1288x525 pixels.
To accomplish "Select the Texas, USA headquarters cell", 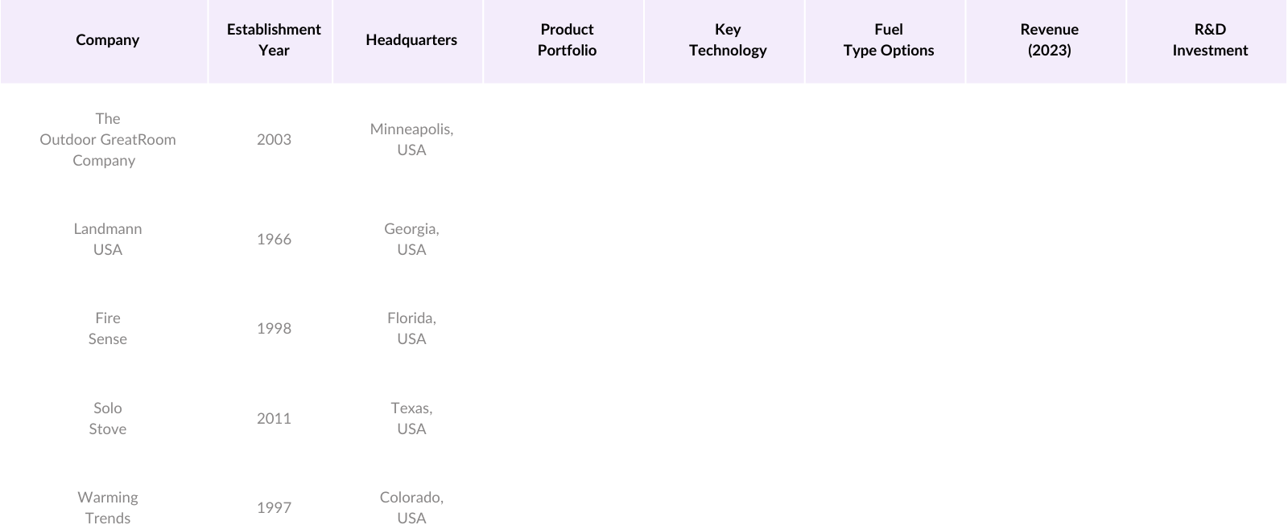I will click(x=411, y=418).
